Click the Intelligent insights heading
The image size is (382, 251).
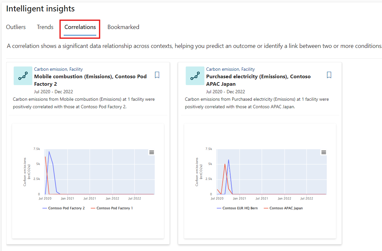click(40, 9)
